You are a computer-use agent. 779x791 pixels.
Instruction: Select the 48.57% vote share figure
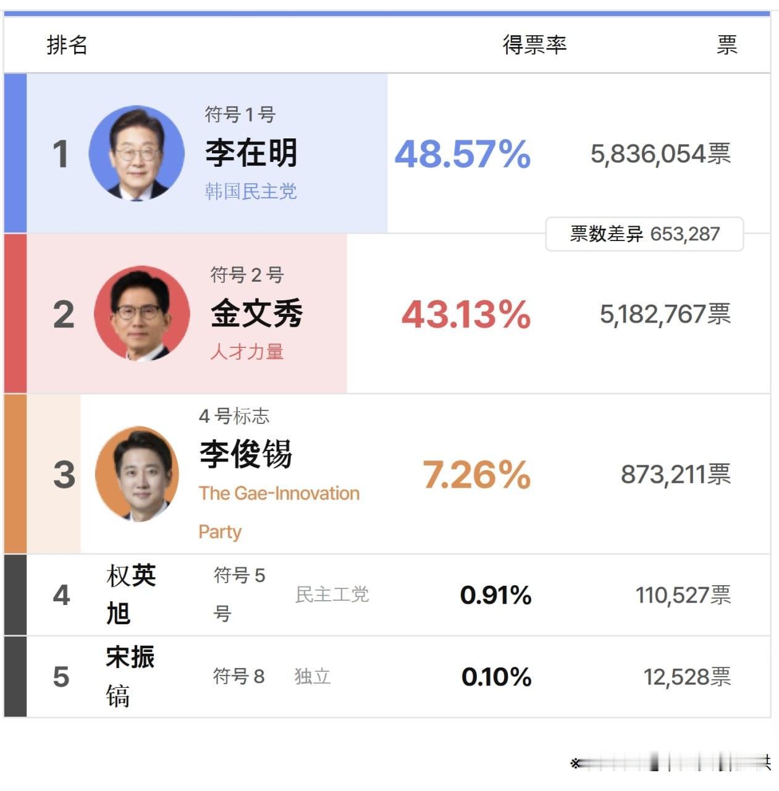click(x=463, y=154)
